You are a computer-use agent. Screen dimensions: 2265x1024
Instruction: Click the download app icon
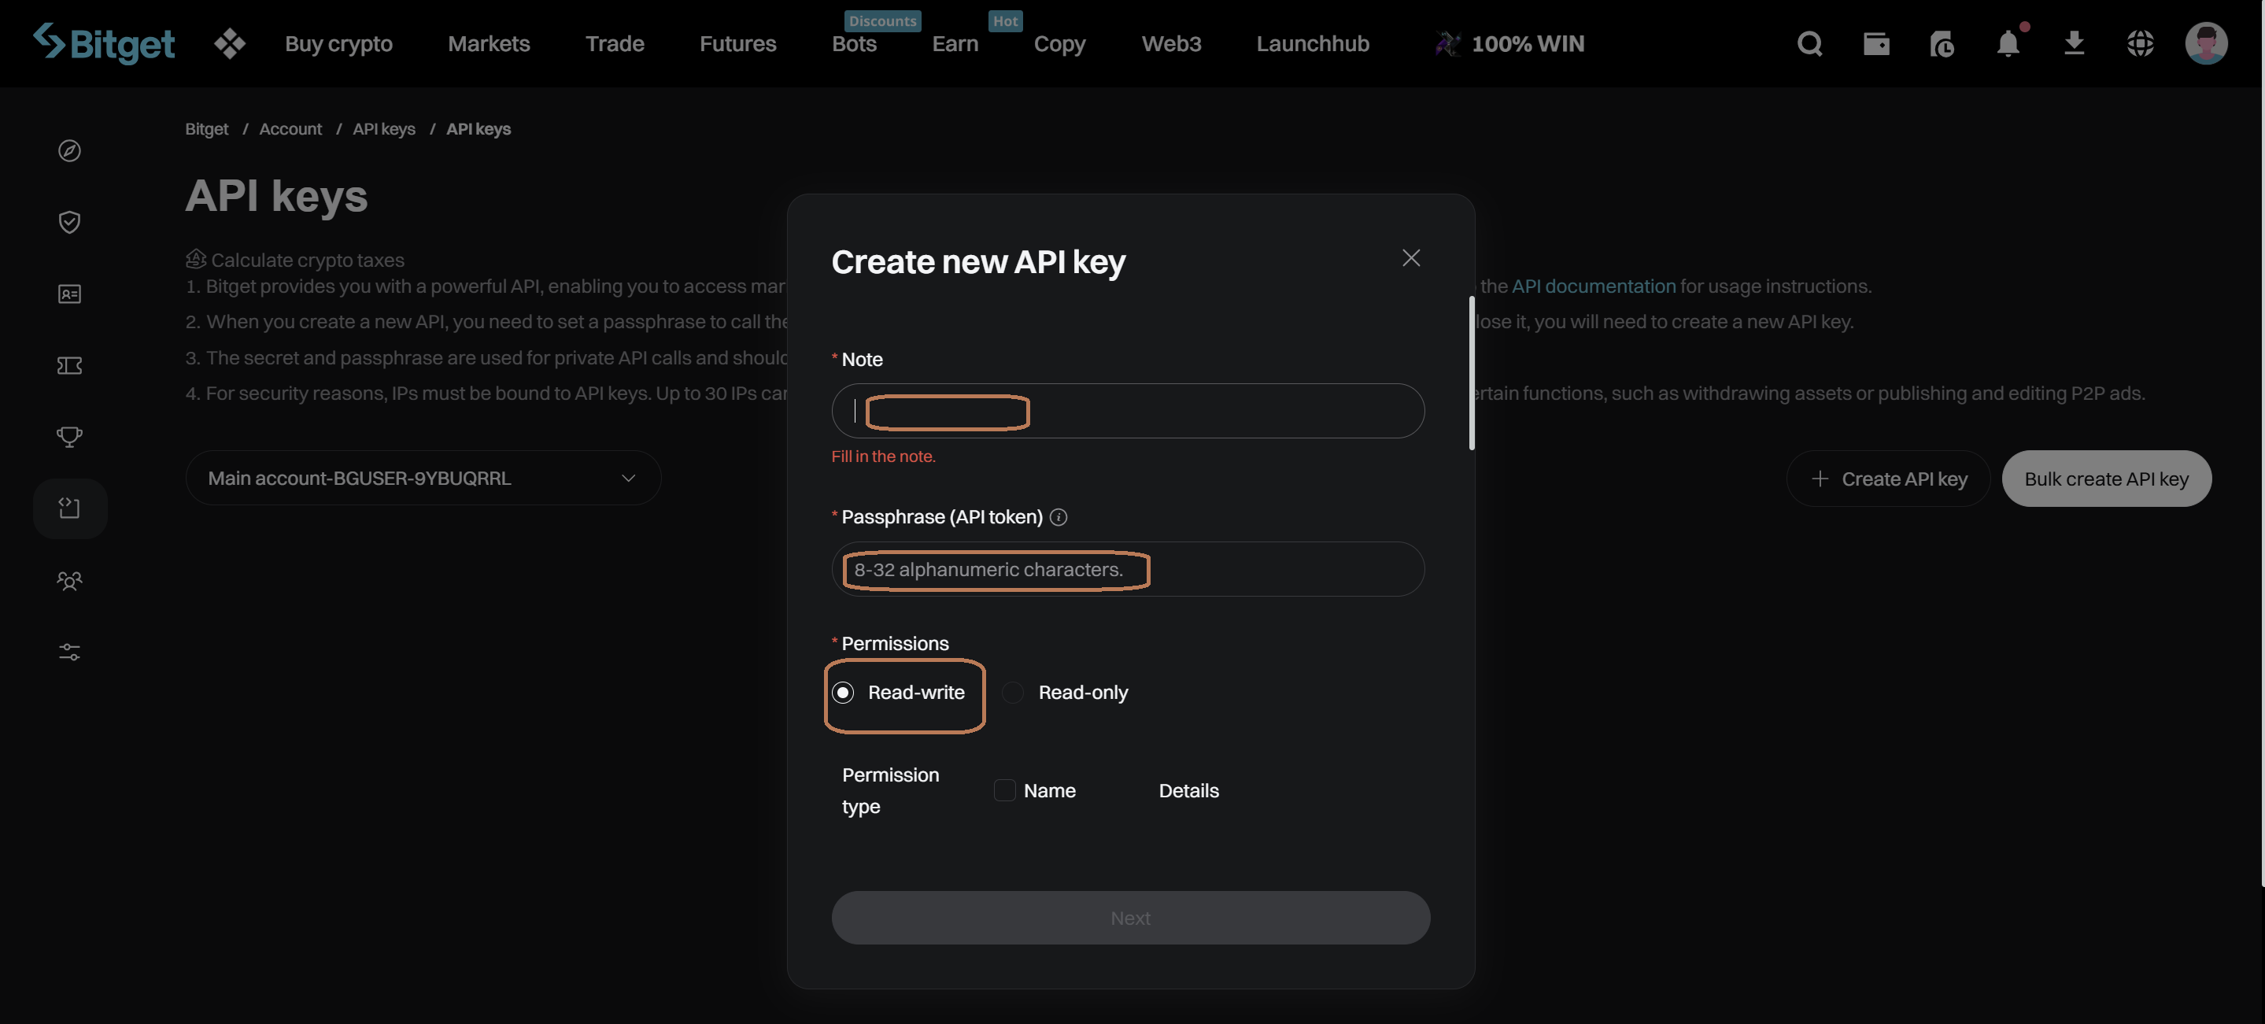2075,43
